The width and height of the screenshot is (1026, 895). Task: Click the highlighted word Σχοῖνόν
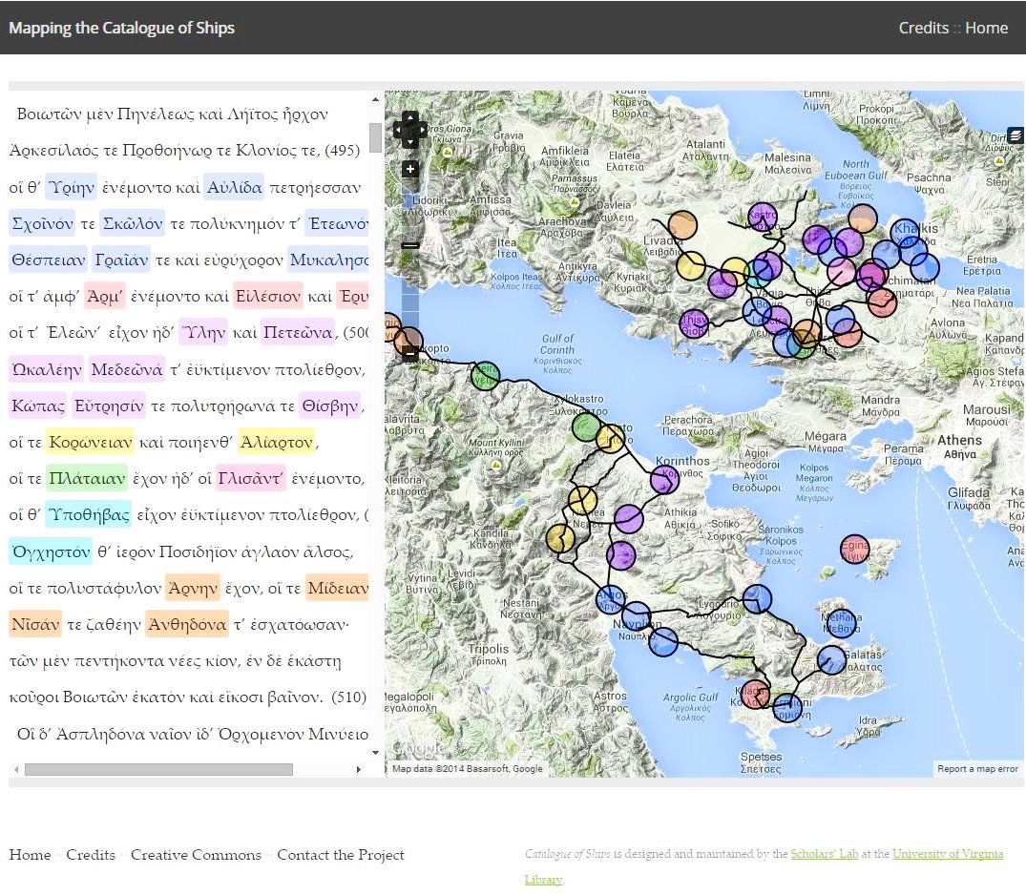pos(42,223)
